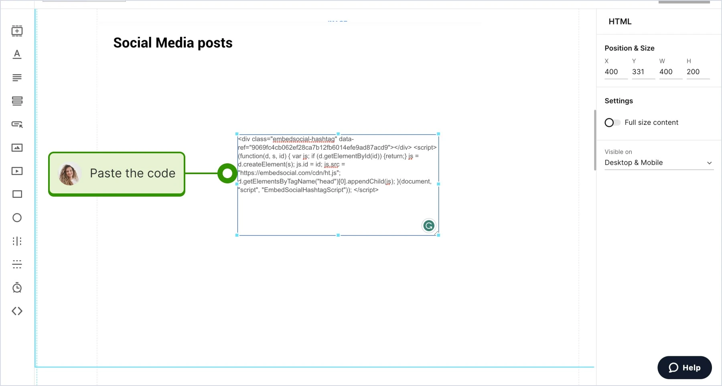The width and height of the screenshot is (722, 386).
Task: Toggle the Full size content switch
Action: (612, 122)
